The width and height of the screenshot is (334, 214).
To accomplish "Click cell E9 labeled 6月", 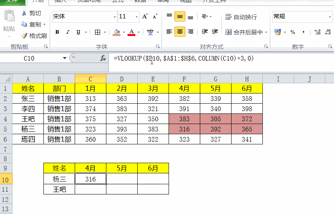I will point(153,168).
